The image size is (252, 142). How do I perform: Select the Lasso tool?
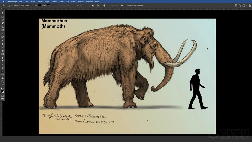(x=2, y=20)
